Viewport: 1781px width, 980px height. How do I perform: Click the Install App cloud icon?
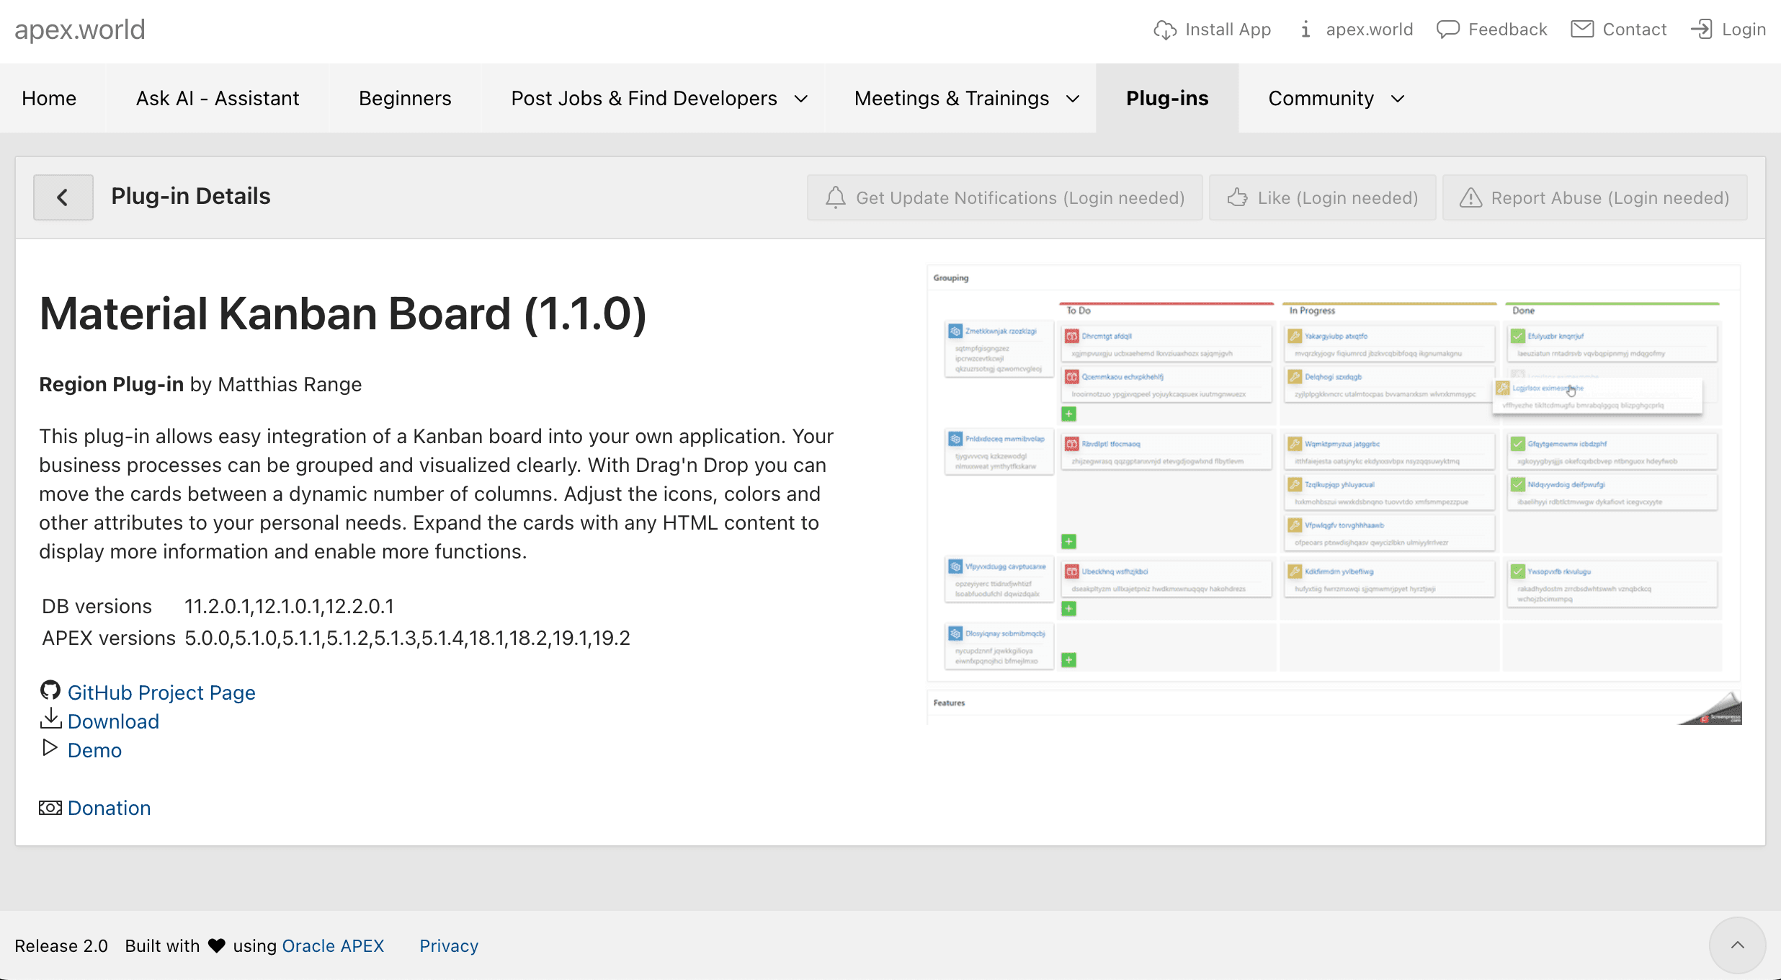(x=1165, y=30)
